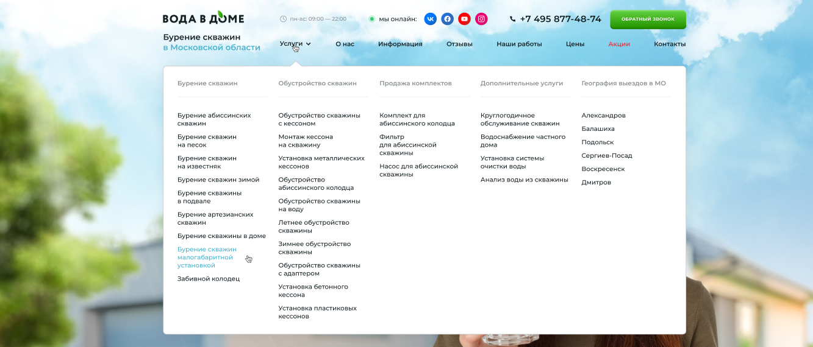The height and width of the screenshot is (347, 813).
Task: Select the city Подольск
Action: click(x=598, y=142)
